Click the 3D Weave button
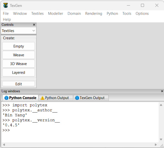 (x=18, y=64)
